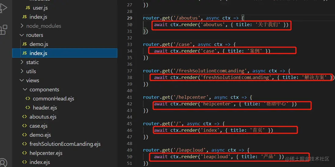This screenshot has height=167, width=335.
Task: Click the title string '解决方案'
Action: pos(315,77)
